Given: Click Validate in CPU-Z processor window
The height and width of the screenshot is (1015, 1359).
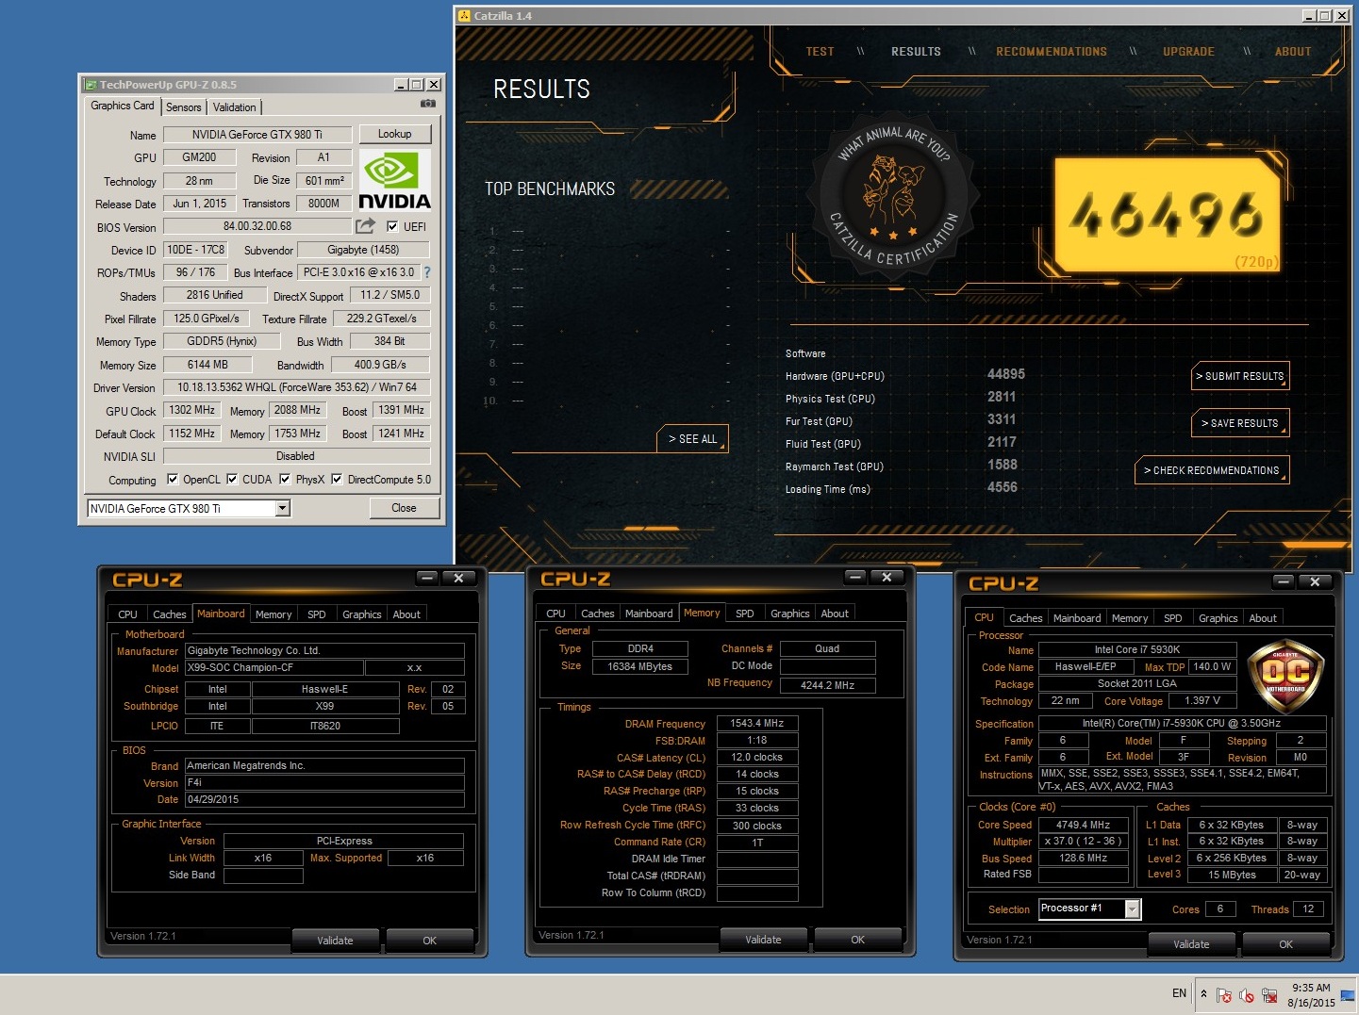Looking at the screenshot, I should (1191, 944).
